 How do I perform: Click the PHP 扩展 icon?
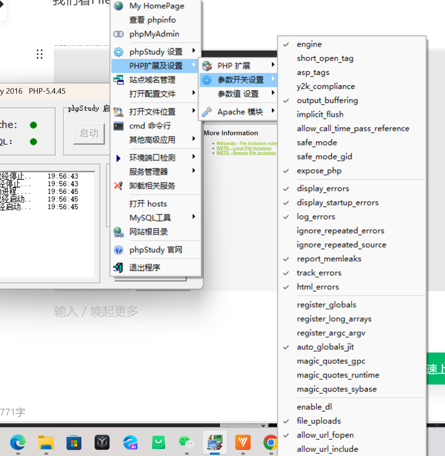click(x=207, y=66)
